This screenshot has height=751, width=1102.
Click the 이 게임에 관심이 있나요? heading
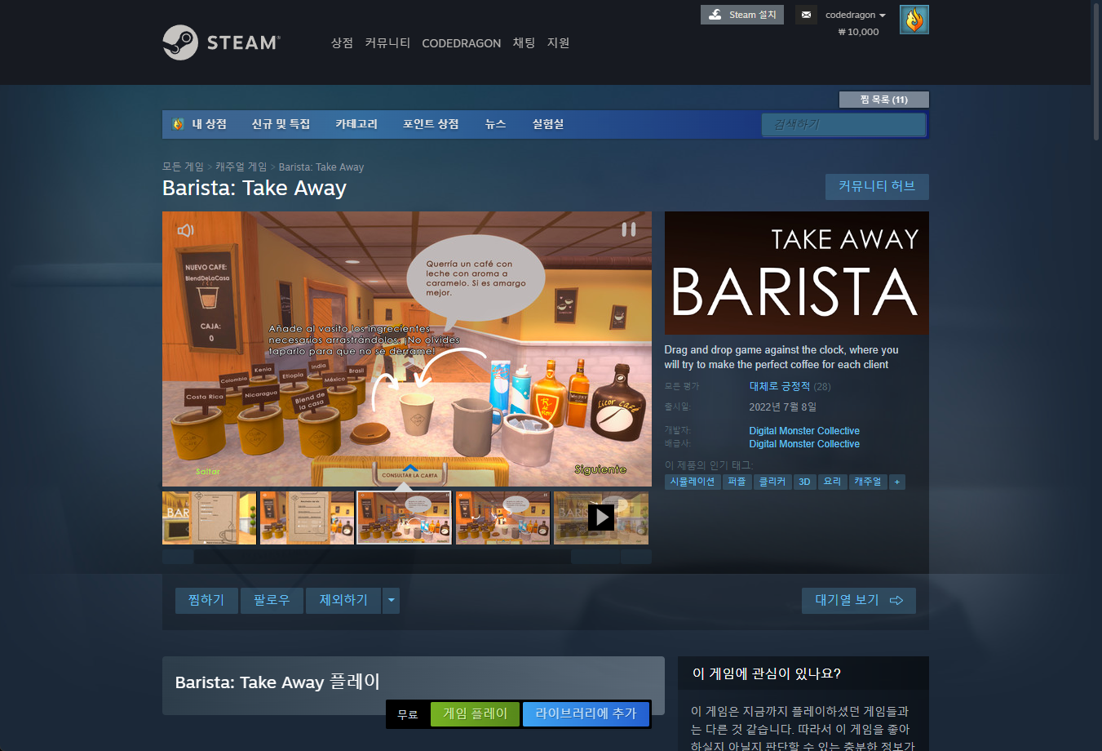767,673
